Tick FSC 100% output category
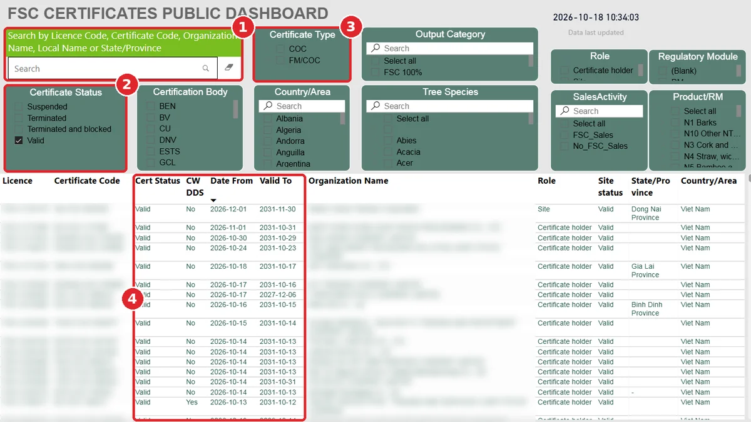 [375, 73]
